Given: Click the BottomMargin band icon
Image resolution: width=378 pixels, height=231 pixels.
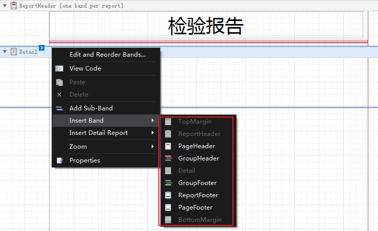Looking at the screenshot, I should [168, 220].
